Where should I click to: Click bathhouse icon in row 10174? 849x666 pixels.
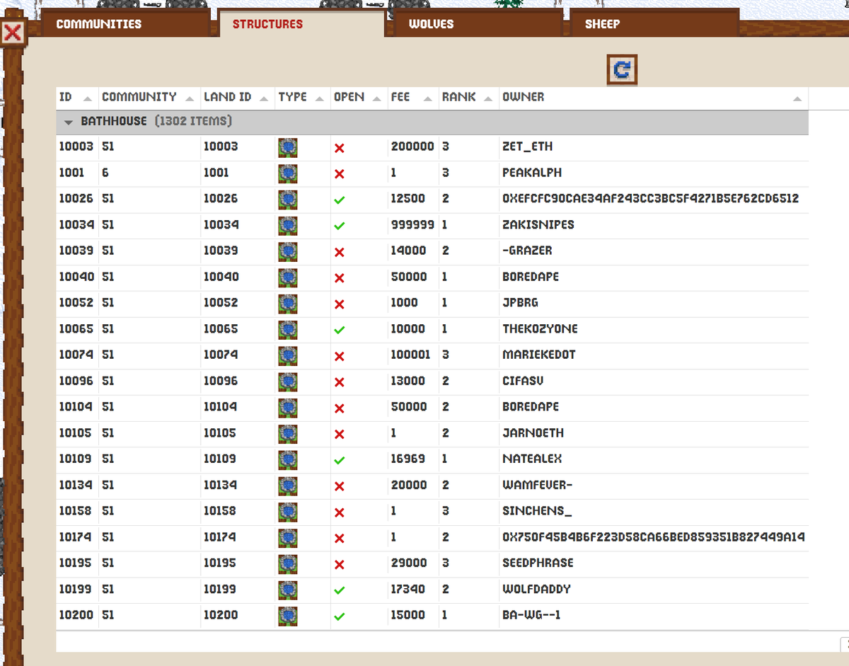coord(287,538)
